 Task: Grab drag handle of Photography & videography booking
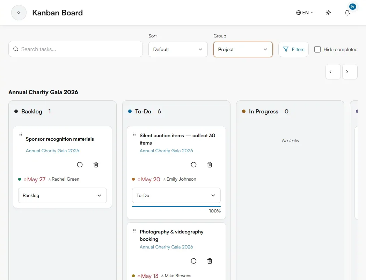pyautogui.click(x=134, y=231)
